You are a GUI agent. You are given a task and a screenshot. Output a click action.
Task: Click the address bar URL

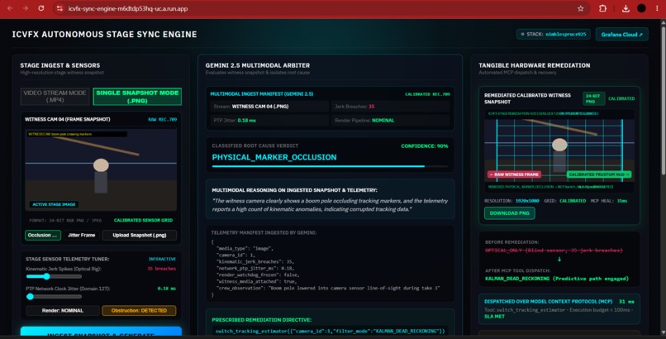pos(128,8)
